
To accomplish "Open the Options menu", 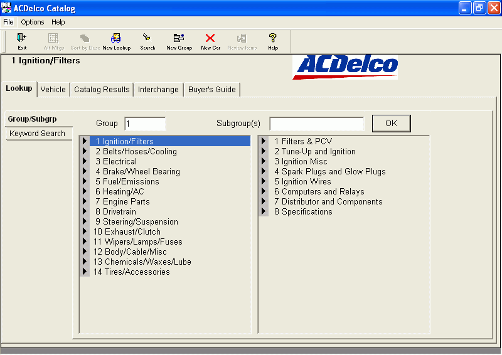I will 33,22.
